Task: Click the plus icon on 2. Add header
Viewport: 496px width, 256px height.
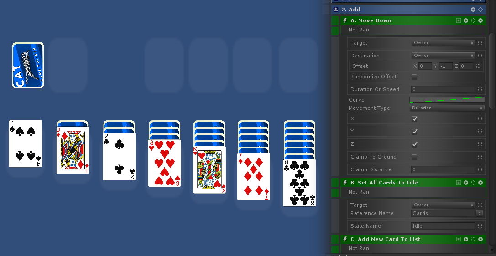Action: 473,10
